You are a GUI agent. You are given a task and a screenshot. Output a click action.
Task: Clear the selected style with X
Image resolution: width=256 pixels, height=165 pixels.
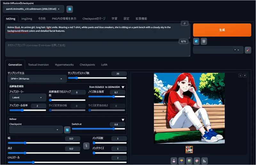point(235,50)
